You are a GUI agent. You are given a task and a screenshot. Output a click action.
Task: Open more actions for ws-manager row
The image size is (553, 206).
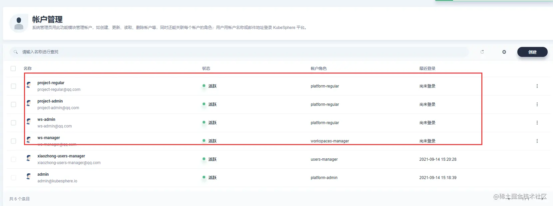(x=537, y=141)
